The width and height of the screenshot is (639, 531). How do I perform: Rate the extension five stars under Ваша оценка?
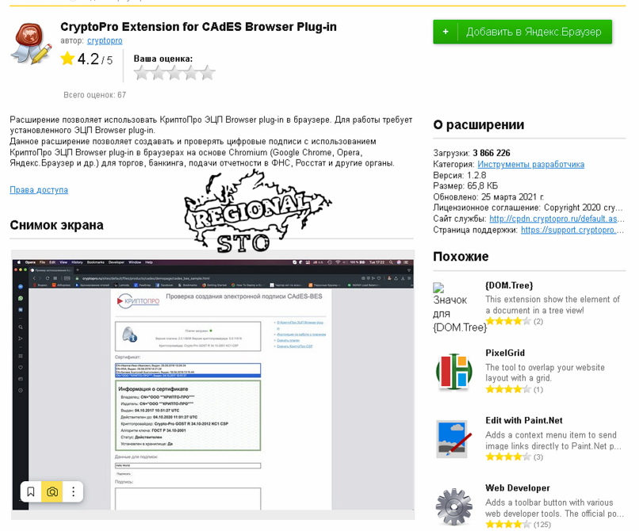(208, 73)
